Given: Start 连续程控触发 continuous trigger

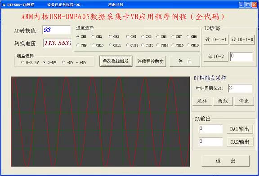Looking at the screenshot, I should [151, 61].
